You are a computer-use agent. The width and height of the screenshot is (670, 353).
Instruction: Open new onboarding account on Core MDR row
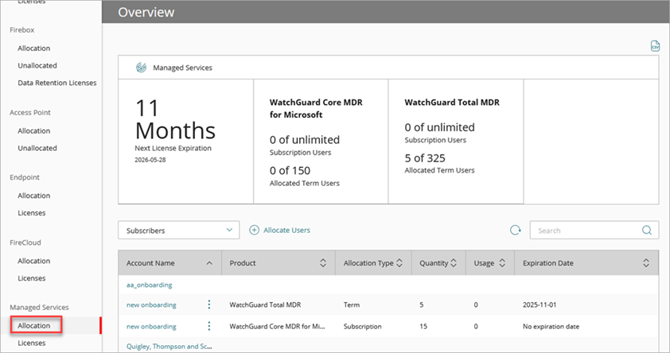pyautogui.click(x=151, y=327)
